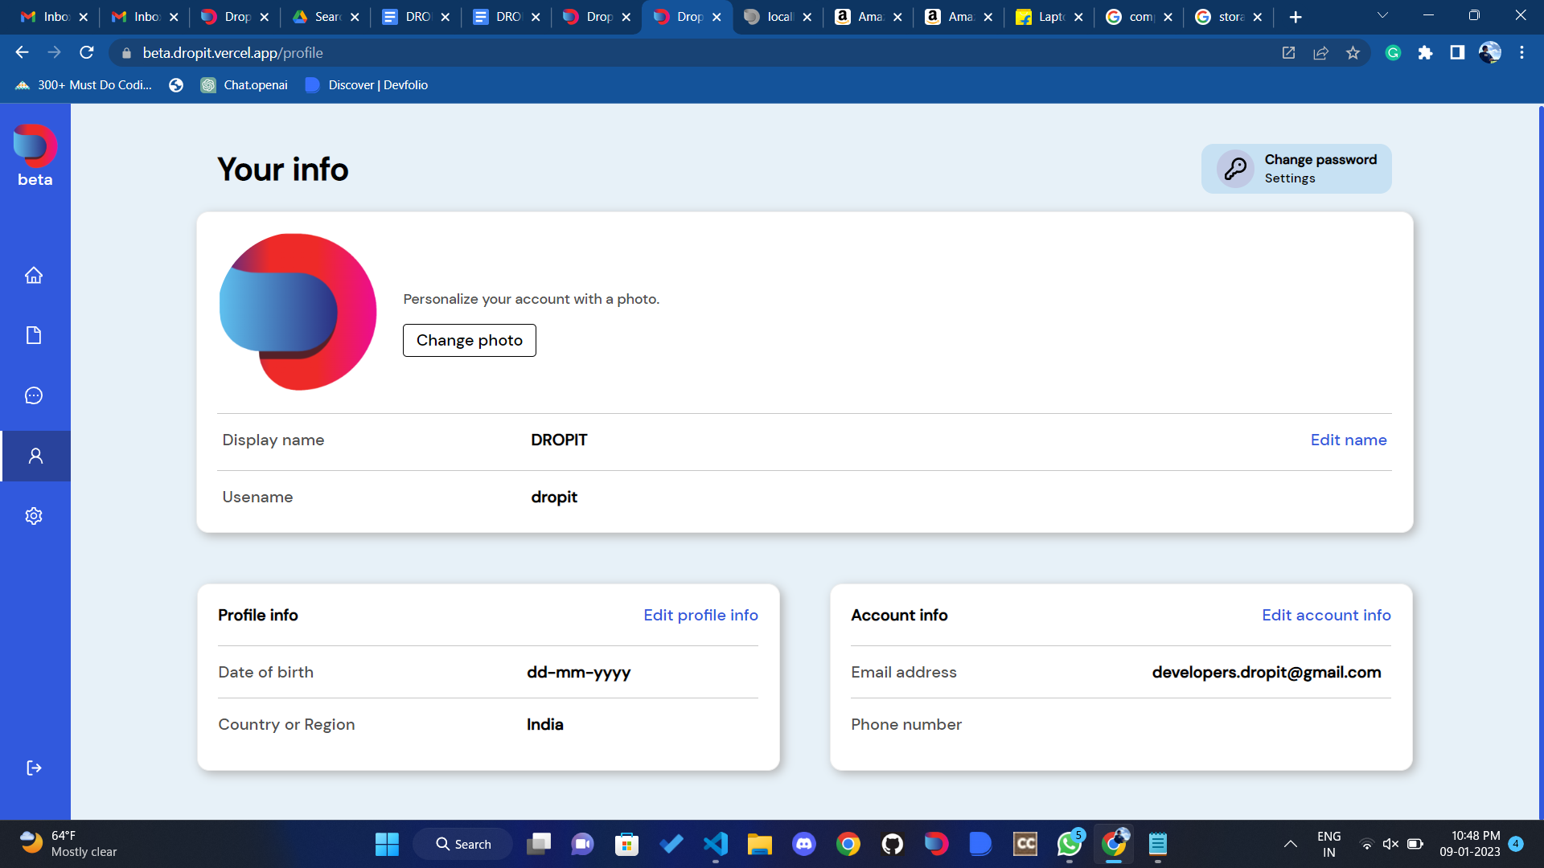The height and width of the screenshot is (868, 1544).
Task: Toggle the browser side panel icon
Action: 1457,53
